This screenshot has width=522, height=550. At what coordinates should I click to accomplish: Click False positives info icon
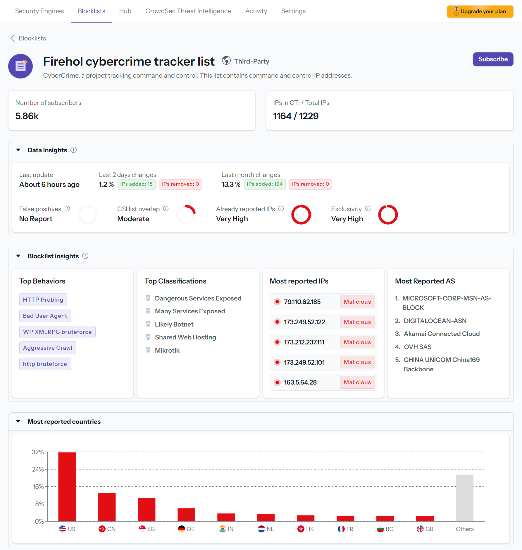pyautogui.click(x=67, y=209)
